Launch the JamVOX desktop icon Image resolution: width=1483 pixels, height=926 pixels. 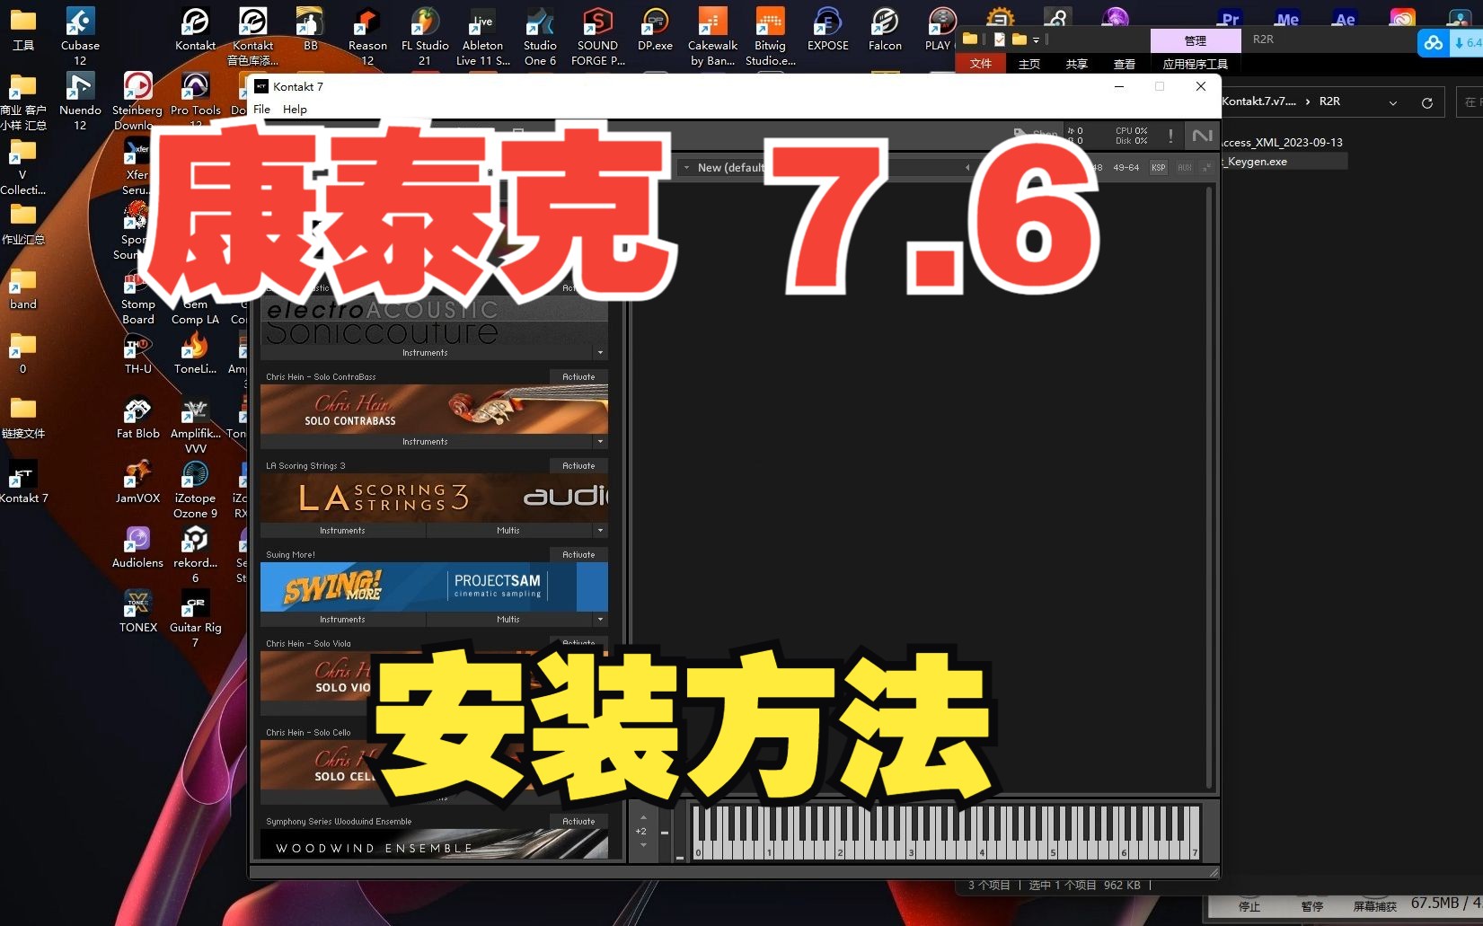(137, 483)
